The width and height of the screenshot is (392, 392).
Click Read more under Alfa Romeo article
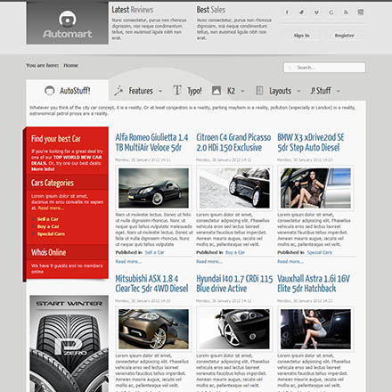tap(128, 262)
